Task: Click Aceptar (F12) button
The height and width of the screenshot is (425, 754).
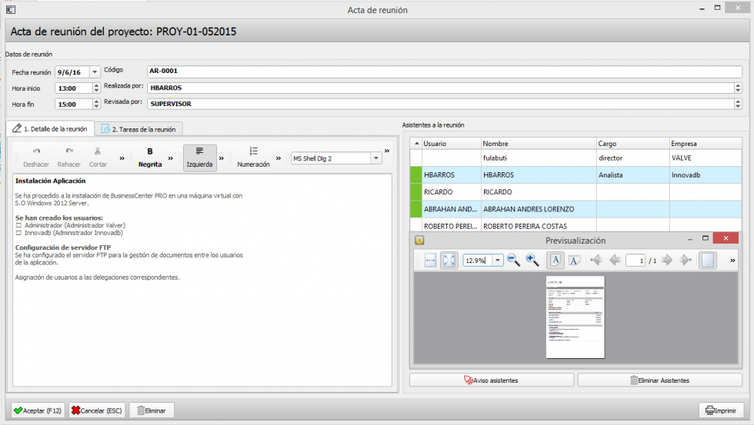Action: click(38, 410)
